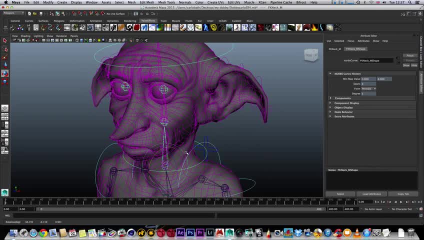
Task: Click the New Scene icon
Action: (x=29, y=13)
